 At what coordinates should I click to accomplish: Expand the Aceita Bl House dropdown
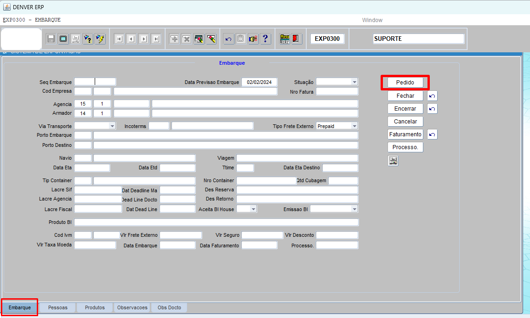[253, 209]
